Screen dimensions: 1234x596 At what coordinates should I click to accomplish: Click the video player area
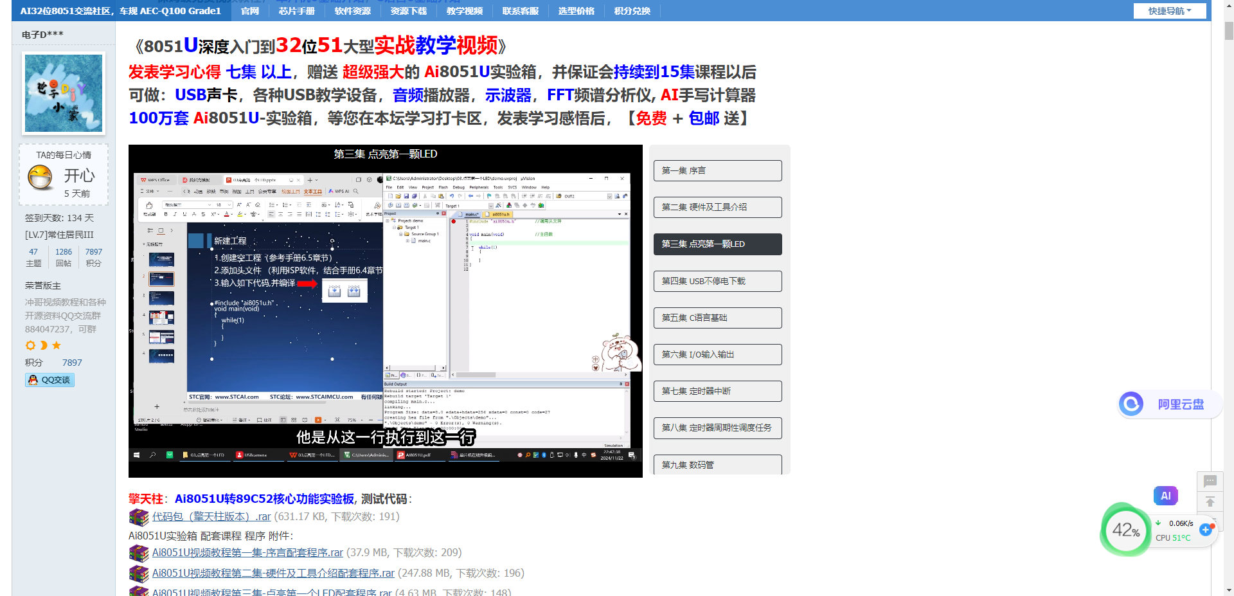click(385, 311)
